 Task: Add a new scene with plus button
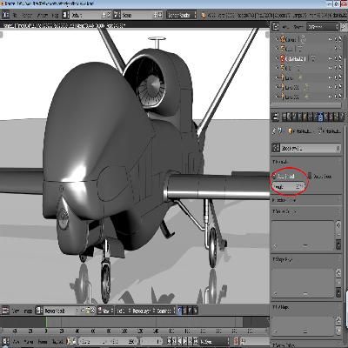155,15
